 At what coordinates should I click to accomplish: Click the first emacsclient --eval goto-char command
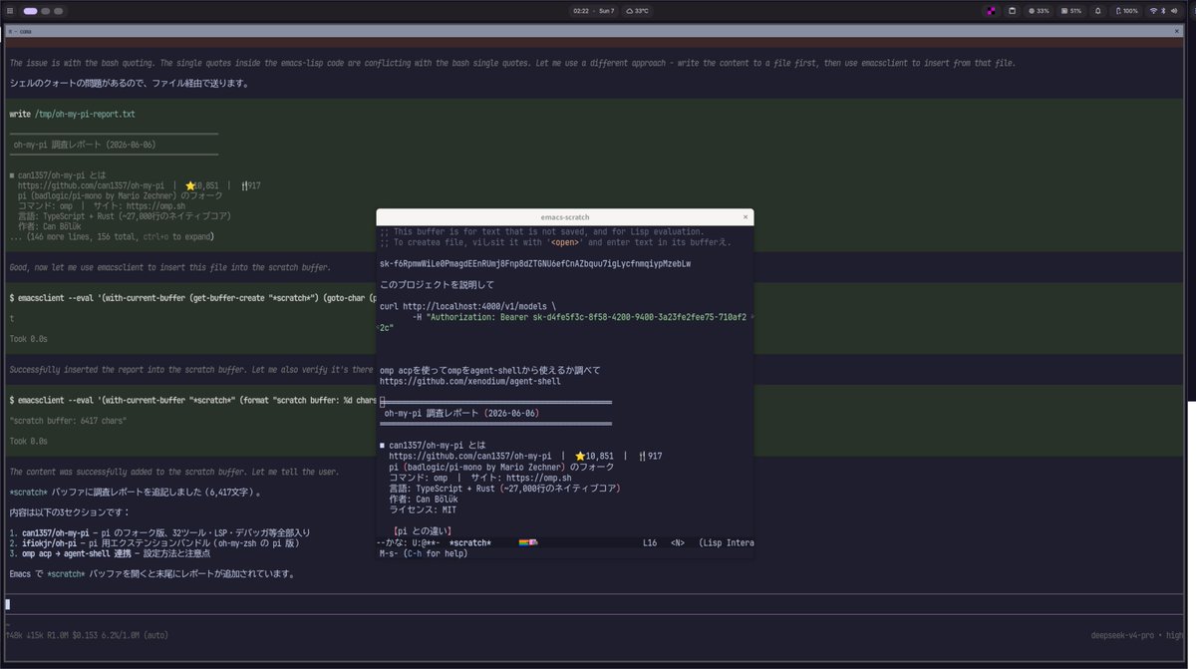pos(192,298)
